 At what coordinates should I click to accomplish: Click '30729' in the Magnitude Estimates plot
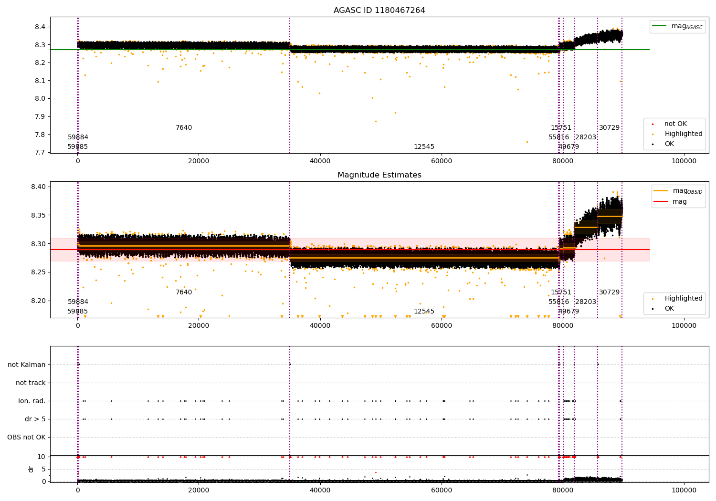[609, 292]
